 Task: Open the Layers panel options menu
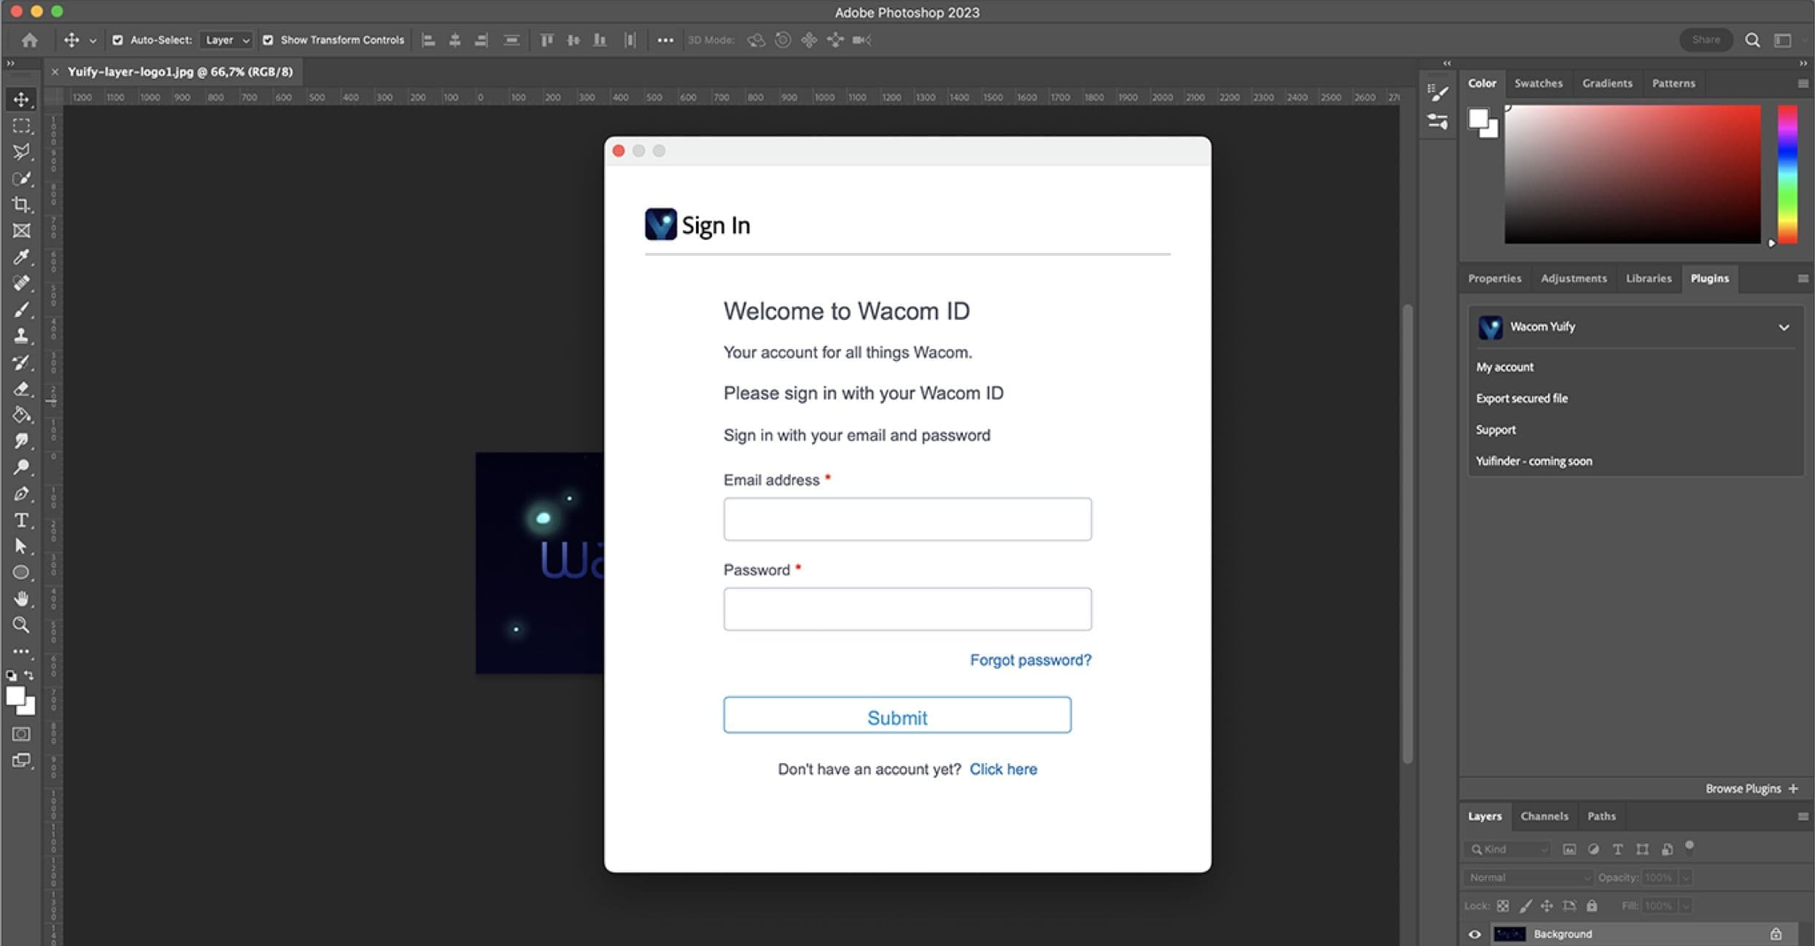tap(1803, 817)
